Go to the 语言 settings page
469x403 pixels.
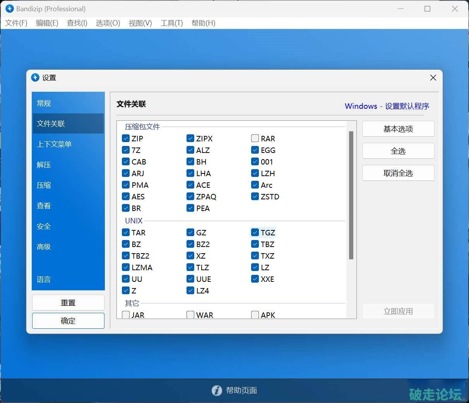point(44,279)
